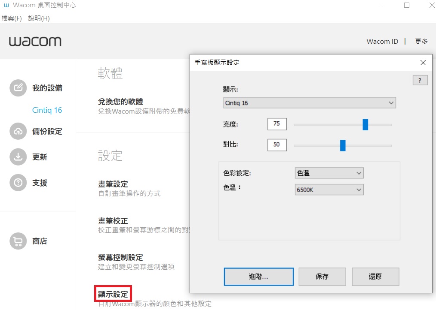
Task: Click Wacom ID link
Action: pyautogui.click(x=382, y=41)
